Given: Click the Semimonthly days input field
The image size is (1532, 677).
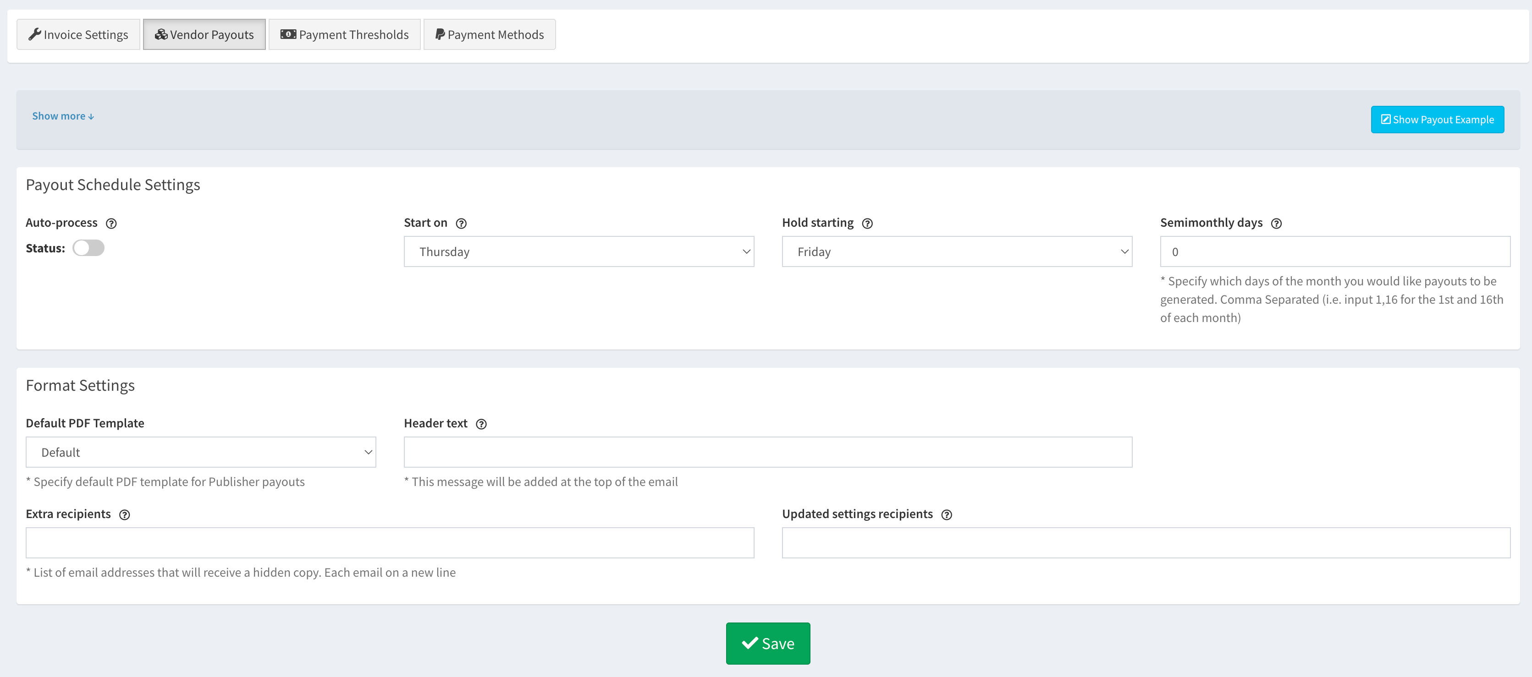Looking at the screenshot, I should (x=1334, y=252).
